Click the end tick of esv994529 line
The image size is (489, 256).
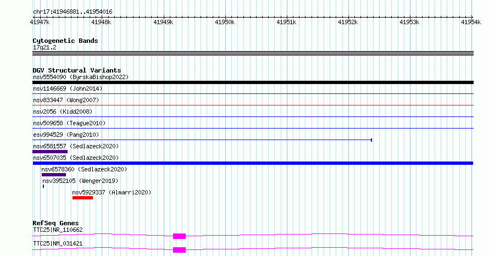[371, 140]
